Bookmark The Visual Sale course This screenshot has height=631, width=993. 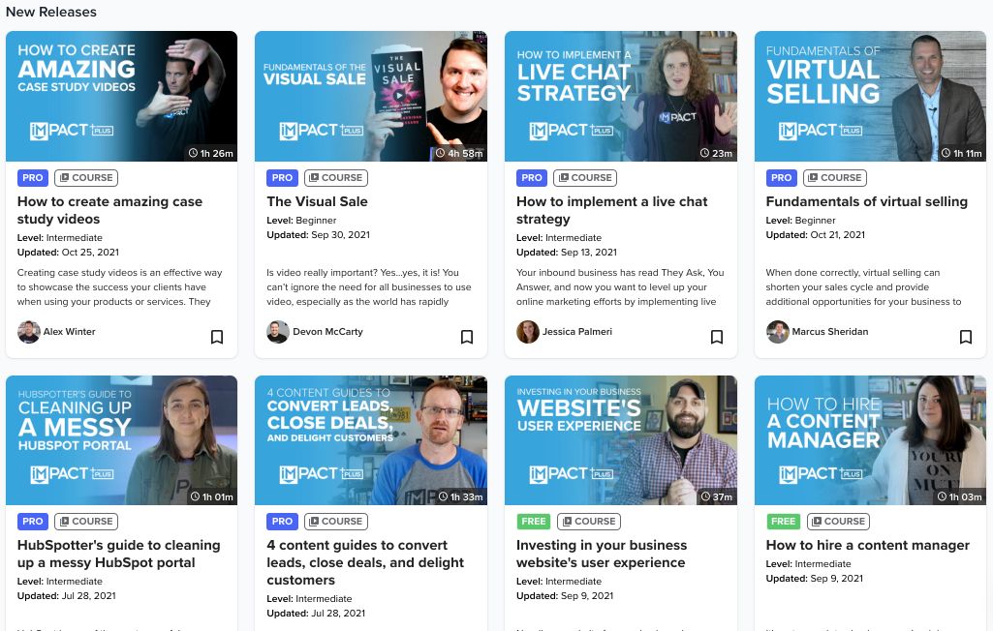[x=467, y=337]
